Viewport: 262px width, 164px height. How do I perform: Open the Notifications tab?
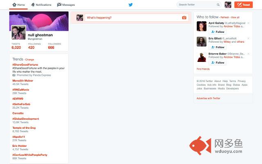[41, 5]
